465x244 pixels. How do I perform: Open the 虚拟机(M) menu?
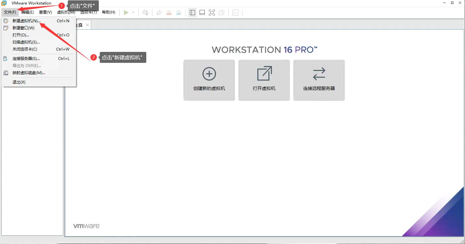click(66, 12)
